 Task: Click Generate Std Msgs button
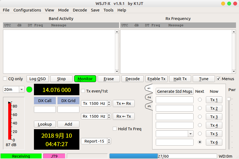pyautogui.click(x=174, y=91)
